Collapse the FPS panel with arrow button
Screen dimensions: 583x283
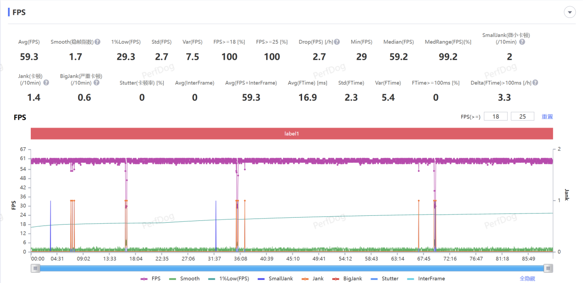coord(570,12)
